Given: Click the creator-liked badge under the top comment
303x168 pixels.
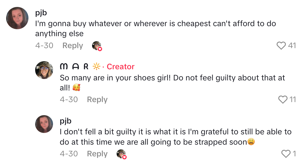Looking at the screenshot, I should 97,46.
